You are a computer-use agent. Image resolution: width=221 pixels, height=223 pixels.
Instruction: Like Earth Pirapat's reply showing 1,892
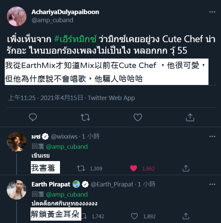pos(134,216)
